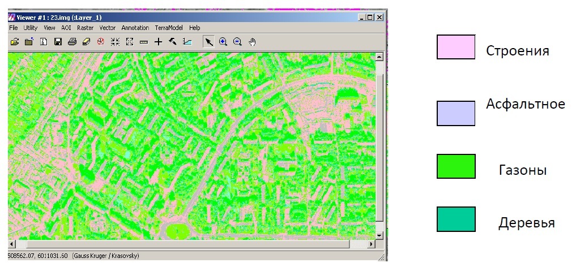This screenshot has height=267, width=576.
Task: Click the bright green Газоны legend swatch
Action: (455, 166)
